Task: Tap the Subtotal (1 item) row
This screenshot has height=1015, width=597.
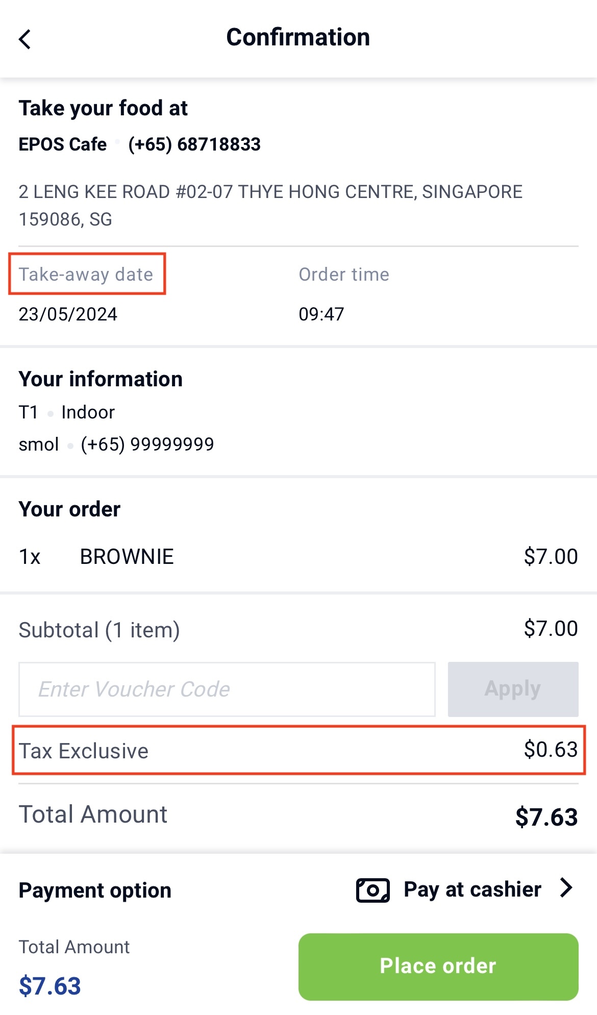Action: 298,630
